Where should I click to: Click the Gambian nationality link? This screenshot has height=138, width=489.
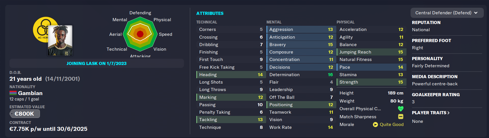[x=30, y=93]
